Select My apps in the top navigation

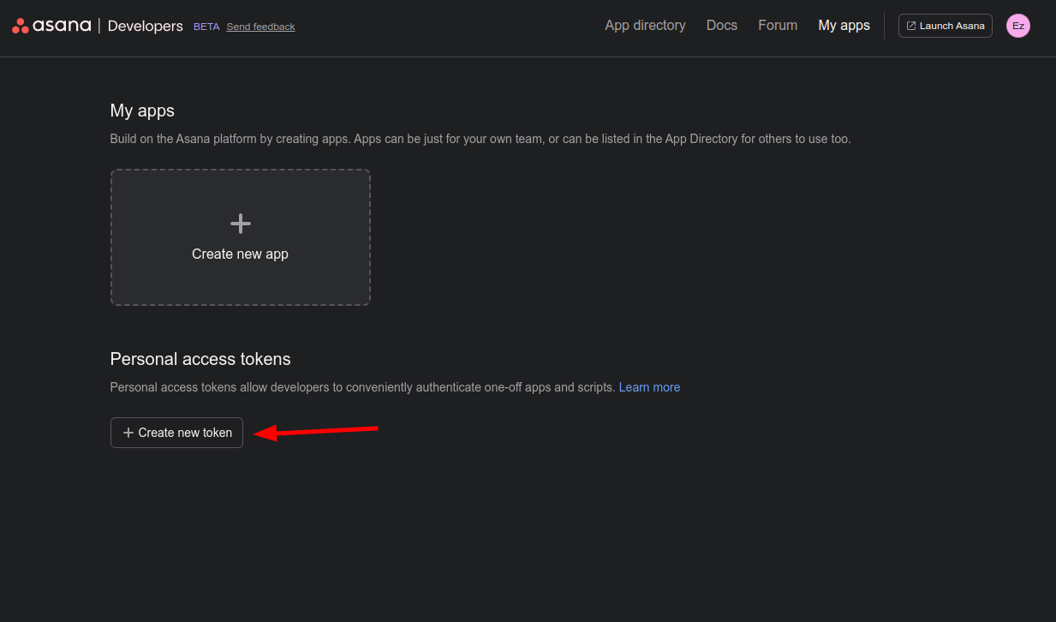click(x=844, y=26)
